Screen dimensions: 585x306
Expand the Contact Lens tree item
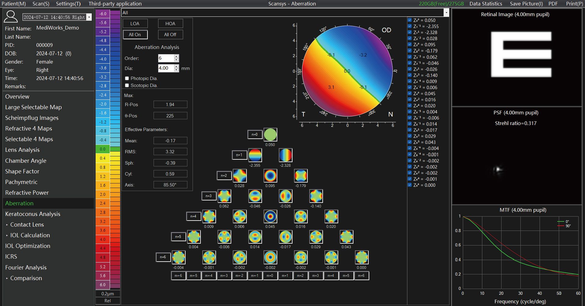7,225
